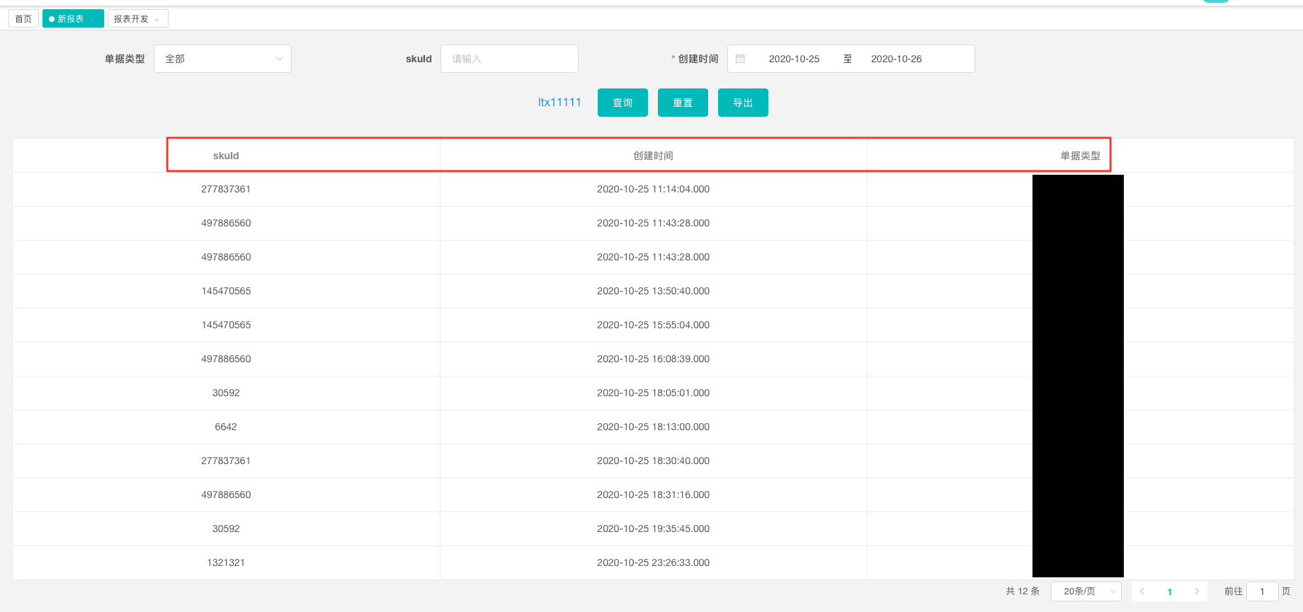Click the 前往 page jump input
Image resolution: width=1303 pixels, height=612 pixels.
tap(1262, 591)
